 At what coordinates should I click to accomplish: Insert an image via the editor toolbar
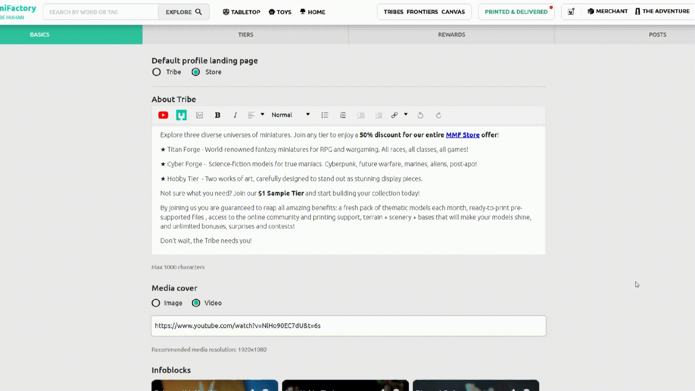coord(199,115)
